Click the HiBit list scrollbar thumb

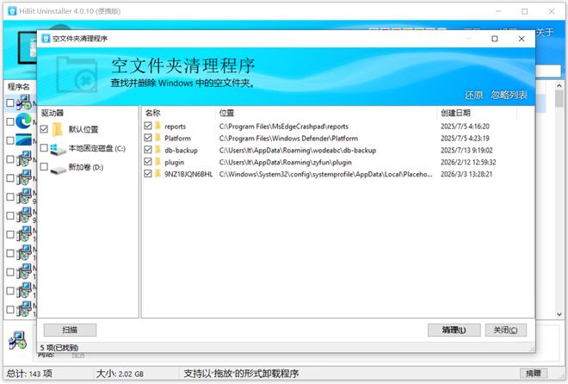pos(559,99)
